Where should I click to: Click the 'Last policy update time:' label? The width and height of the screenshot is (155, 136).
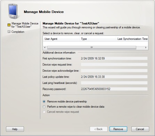pyautogui.click(x=56, y=77)
